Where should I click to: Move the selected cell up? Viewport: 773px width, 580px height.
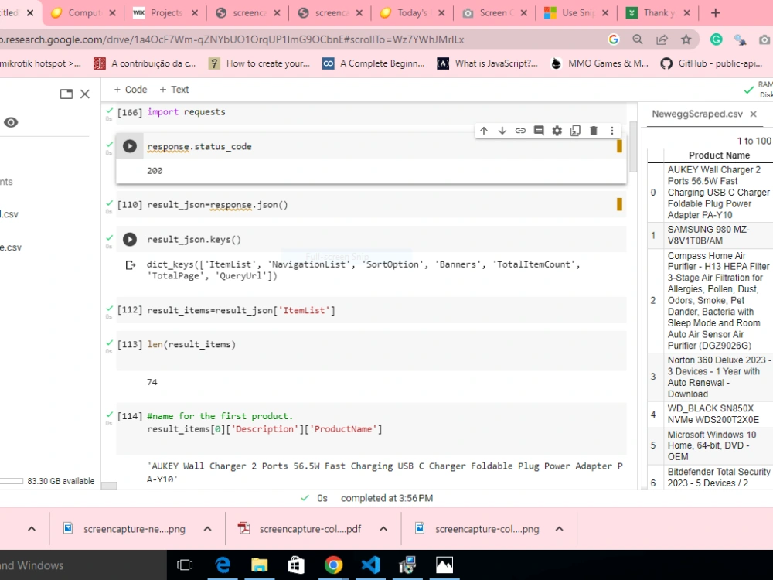484,131
